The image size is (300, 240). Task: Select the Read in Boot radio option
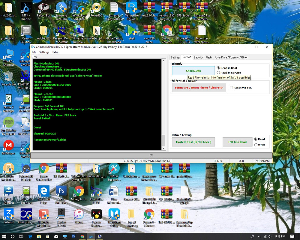point(227,68)
